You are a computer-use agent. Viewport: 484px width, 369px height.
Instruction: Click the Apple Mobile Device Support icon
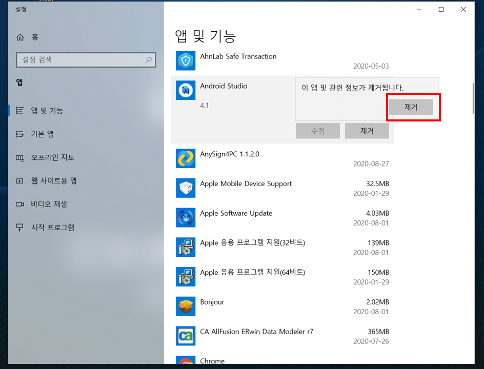pos(186,188)
